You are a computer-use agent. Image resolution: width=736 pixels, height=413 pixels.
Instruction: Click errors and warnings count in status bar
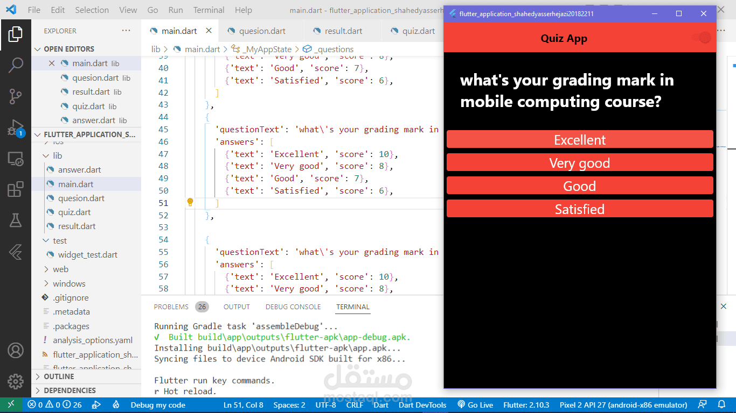(x=54, y=405)
